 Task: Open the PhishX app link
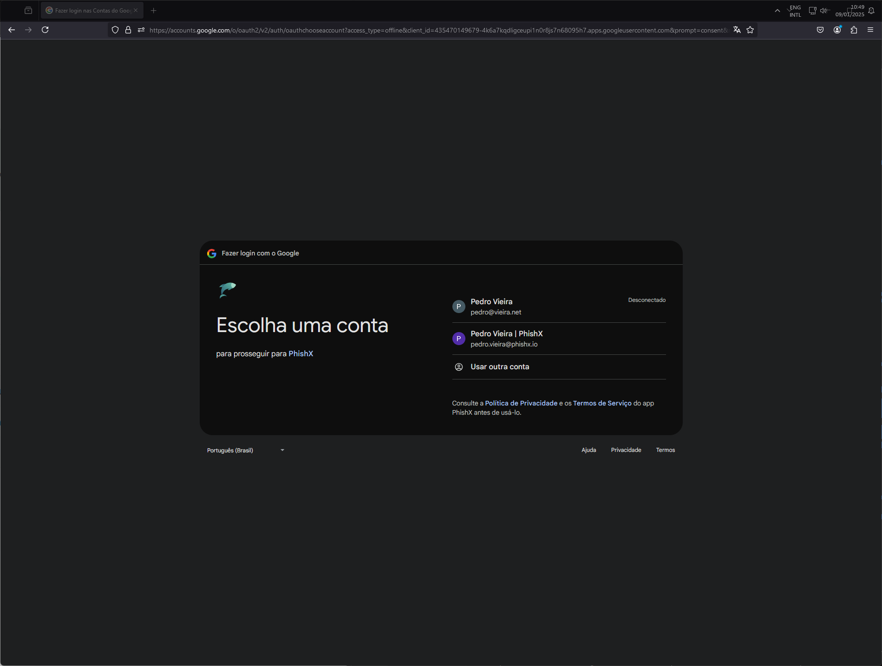301,353
